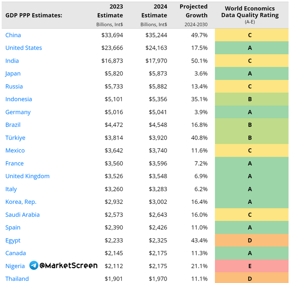This screenshot has width=290, height=283.
Task: Click the Data Quality Rating header
Action: (x=250, y=12)
